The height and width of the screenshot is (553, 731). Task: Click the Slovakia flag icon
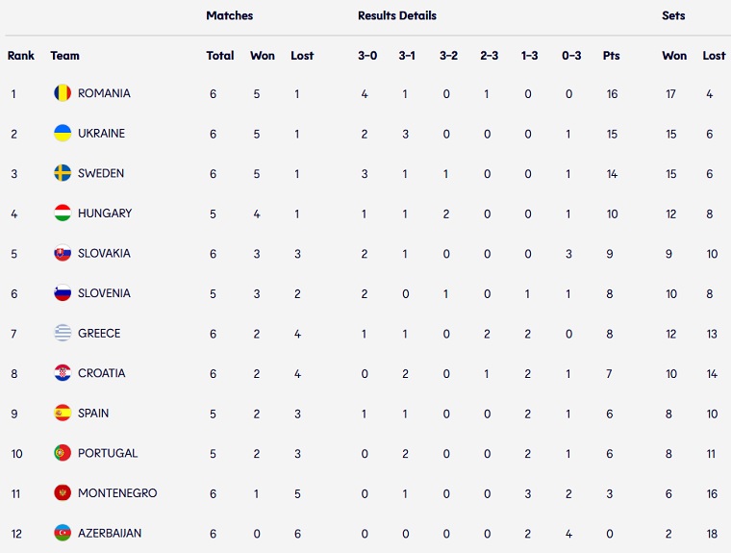63,254
